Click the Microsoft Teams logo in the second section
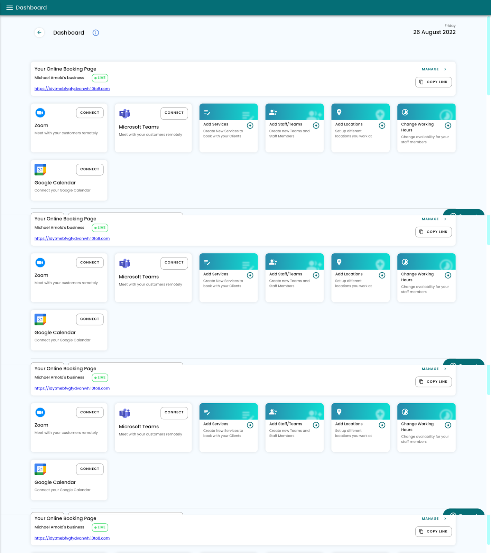 [x=124, y=263]
